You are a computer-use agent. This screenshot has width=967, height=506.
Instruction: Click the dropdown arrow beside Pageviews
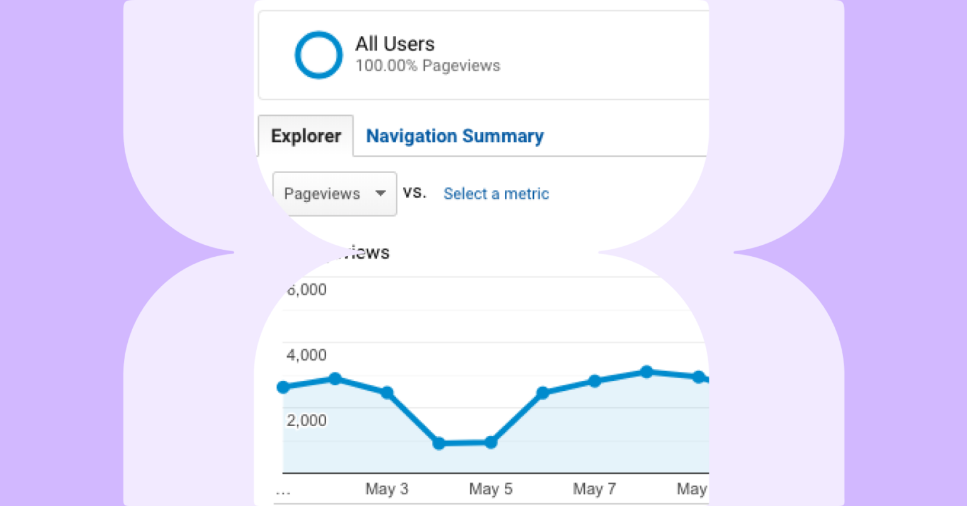[x=380, y=194]
